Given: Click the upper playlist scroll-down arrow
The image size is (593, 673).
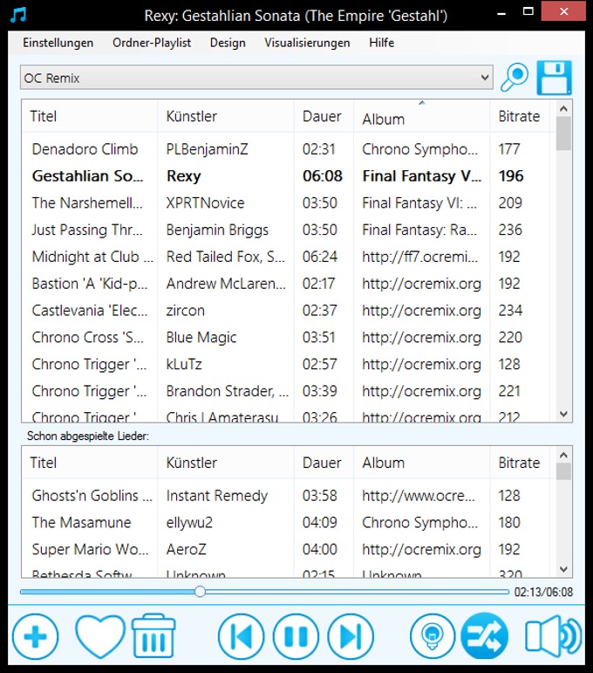Looking at the screenshot, I should coord(563,414).
